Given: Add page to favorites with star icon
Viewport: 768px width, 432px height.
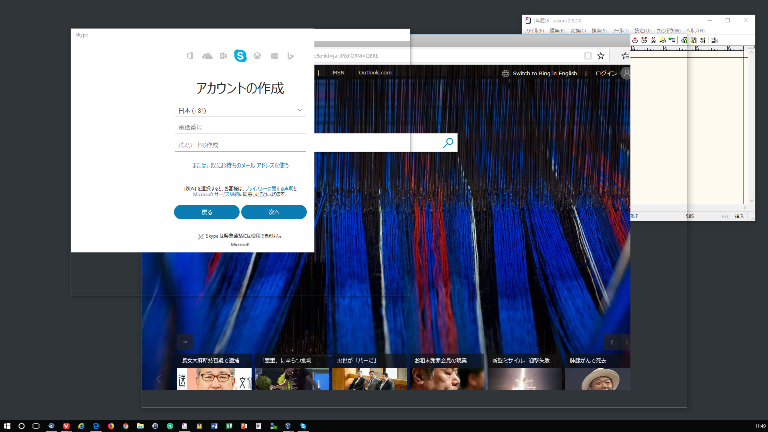Looking at the screenshot, I should click(601, 56).
